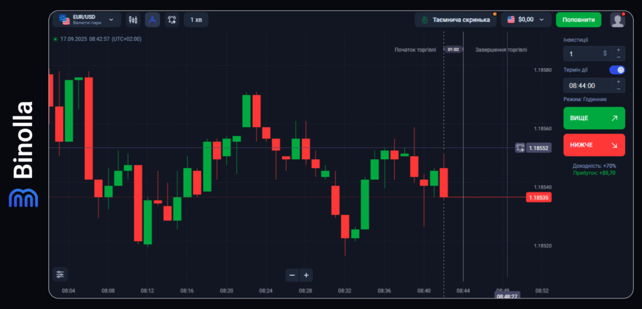This screenshot has height=309, width=642.
Task: Open the 1 хв timeframe selector
Action: (x=196, y=20)
